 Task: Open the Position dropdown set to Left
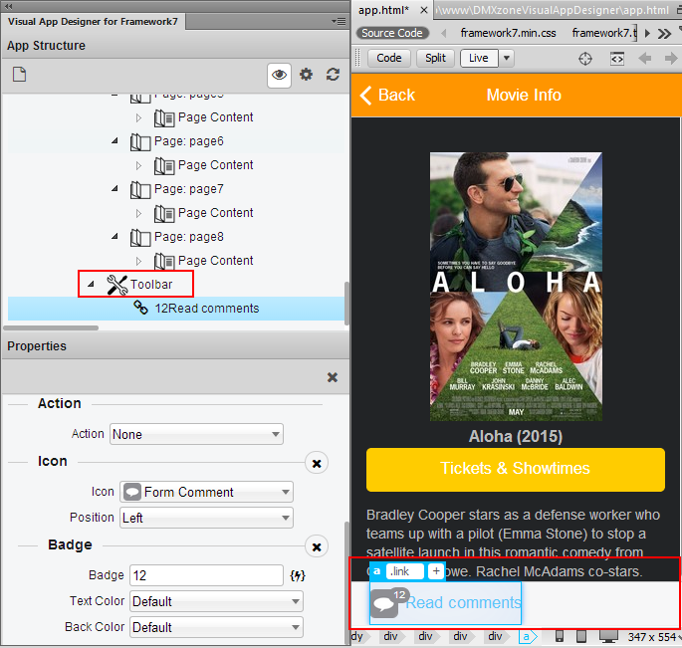click(x=207, y=518)
